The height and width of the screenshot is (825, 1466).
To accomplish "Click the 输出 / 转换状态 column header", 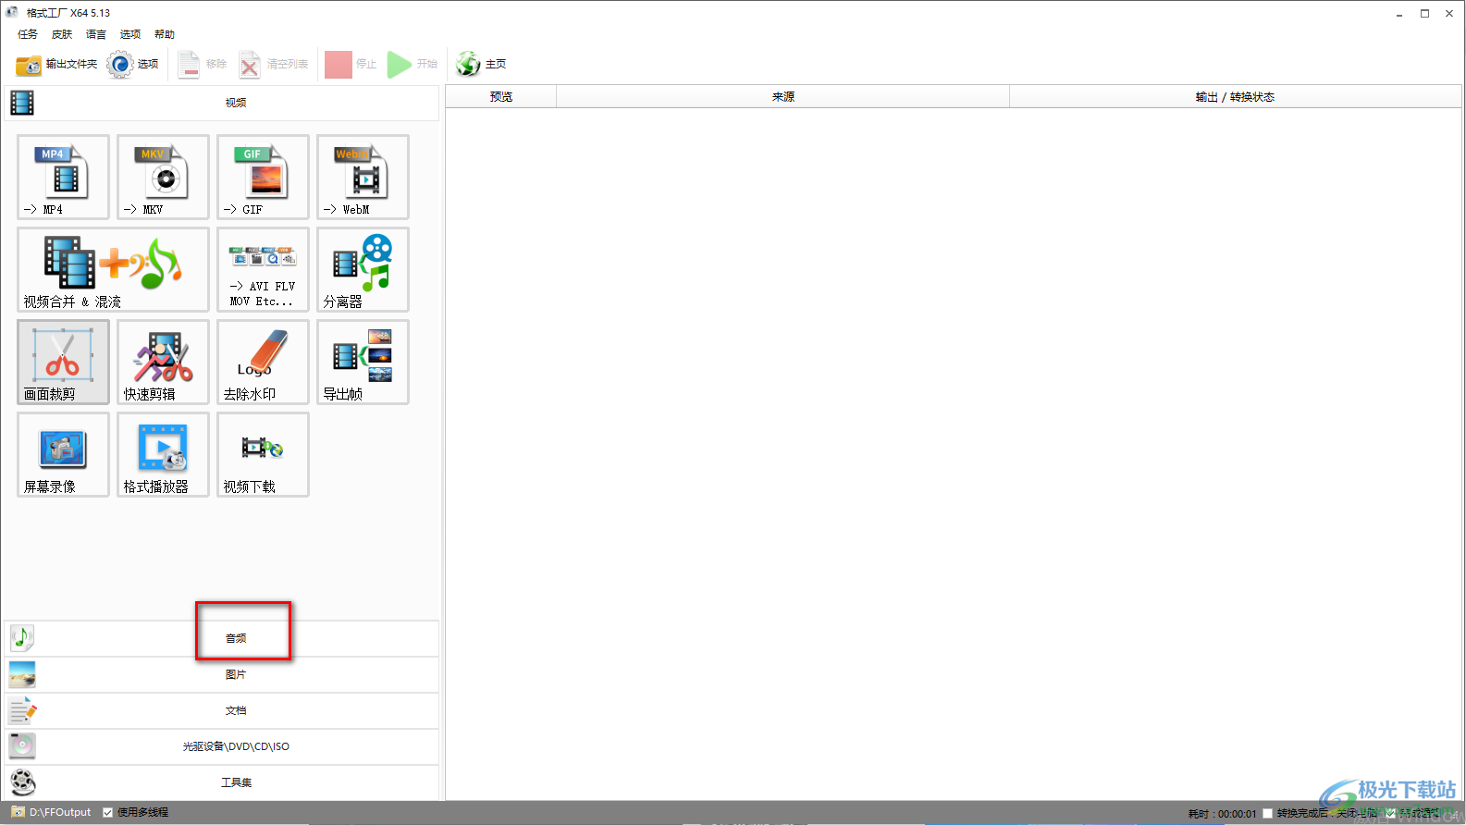I will click(x=1235, y=96).
